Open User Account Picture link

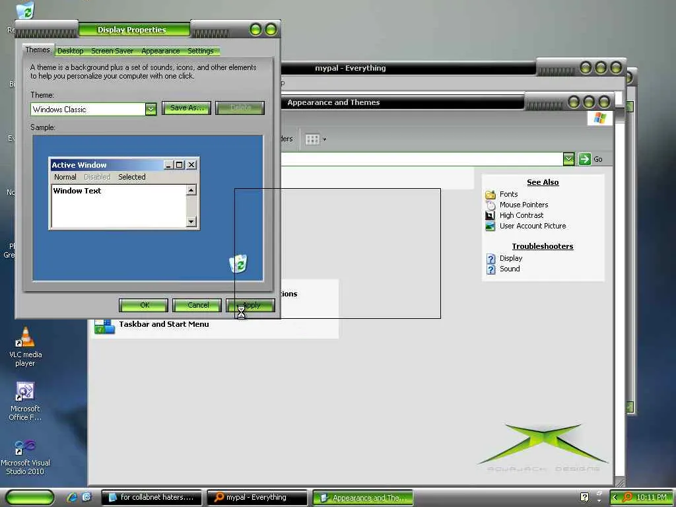[533, 226]
